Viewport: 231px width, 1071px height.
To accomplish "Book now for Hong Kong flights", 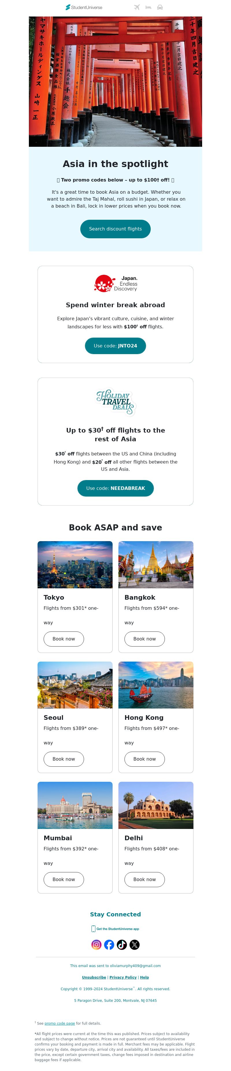I will pos(144,758).
